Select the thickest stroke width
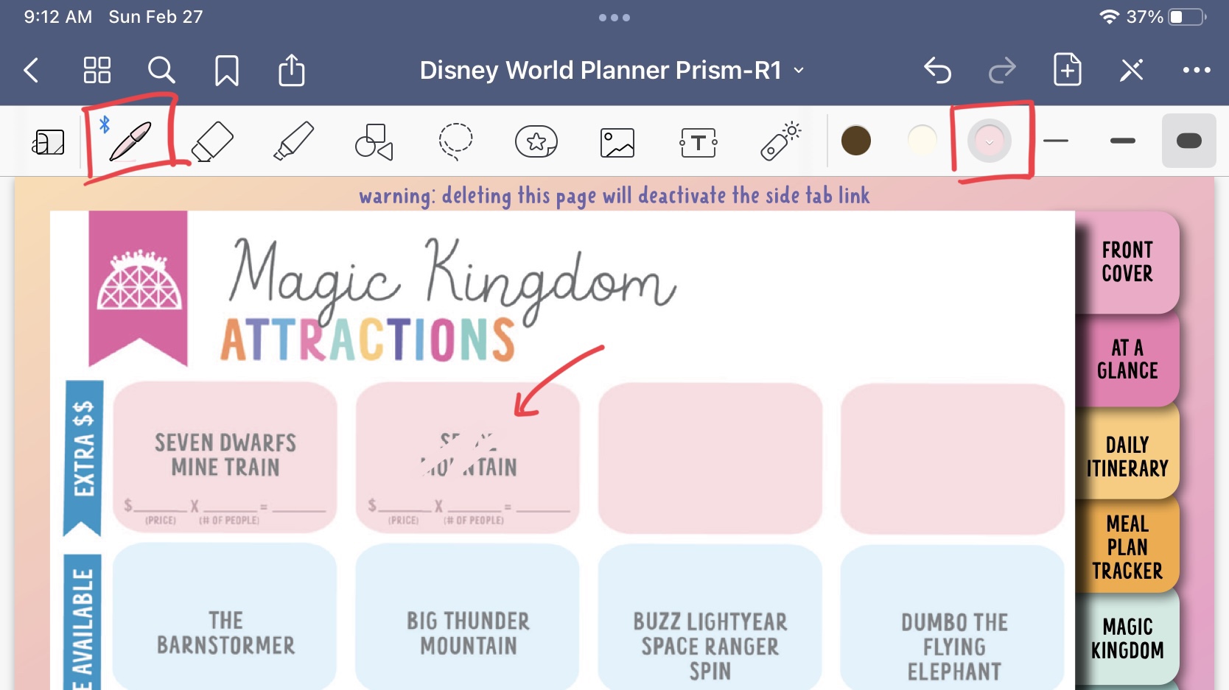 [x=1188, y=141]
